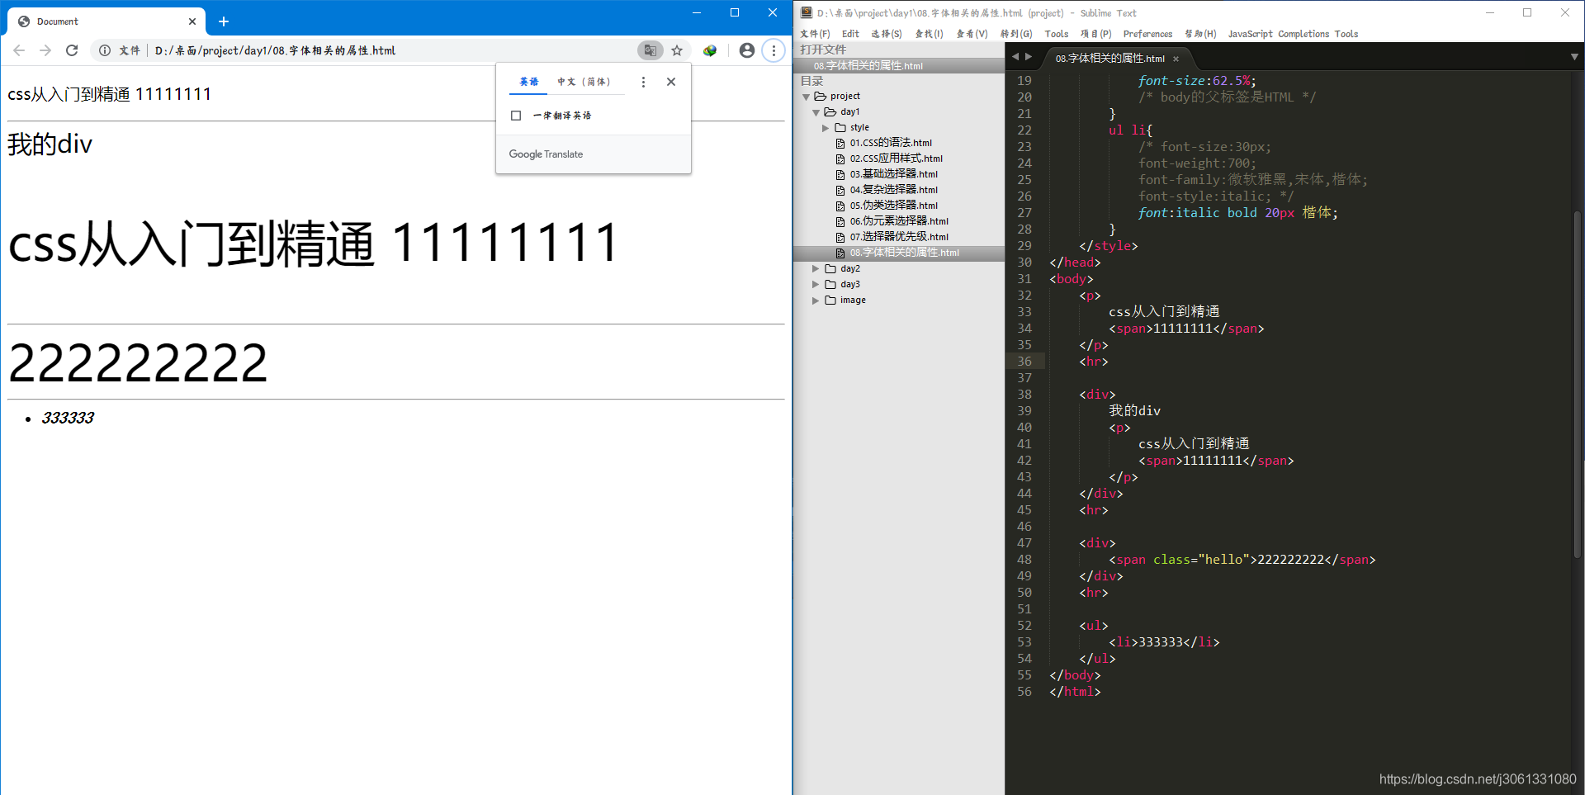
Task: Click the Google Translate icon in address bar
Action: click(x=651, y=50)
